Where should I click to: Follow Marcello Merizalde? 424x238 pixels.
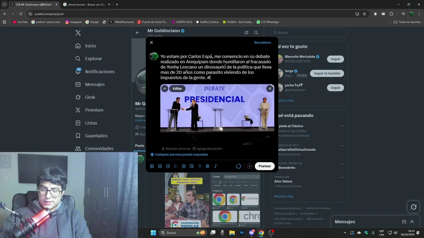click(x=335, y=59)
